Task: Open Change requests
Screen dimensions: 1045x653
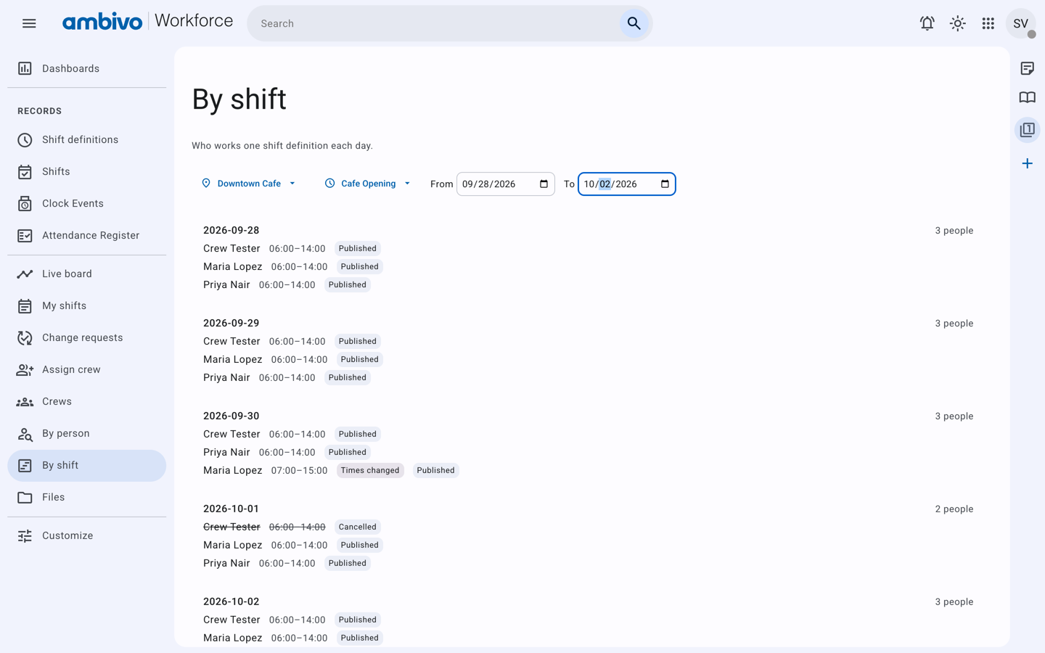Action: [x=87, y=337]
